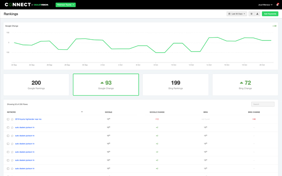Click the 14 Oct label on chart axis
Viewport: 282px width, 176px height.
(209, 65)
